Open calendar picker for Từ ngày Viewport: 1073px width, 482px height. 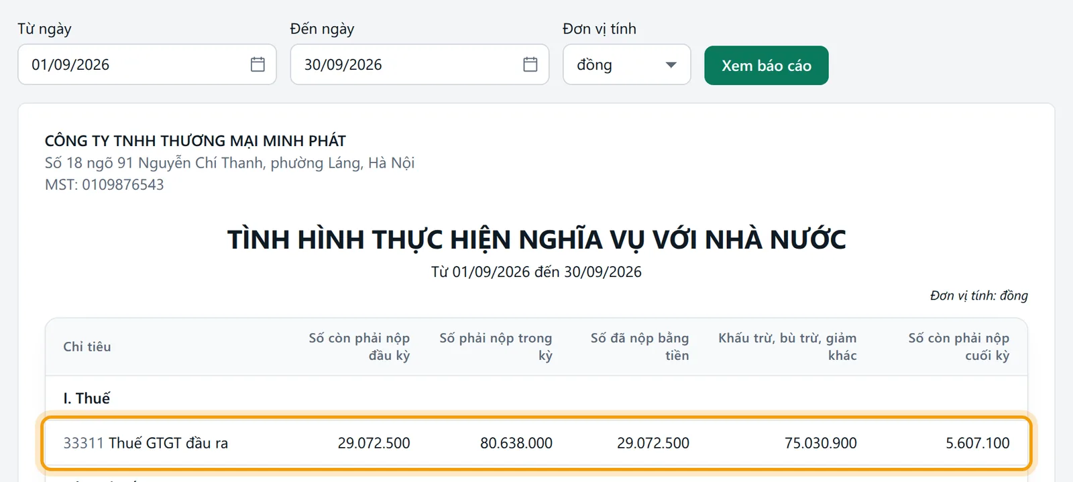pos(258,64)
